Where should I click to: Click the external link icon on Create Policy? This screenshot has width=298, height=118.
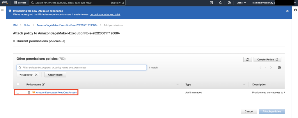[x=277, y=59]
